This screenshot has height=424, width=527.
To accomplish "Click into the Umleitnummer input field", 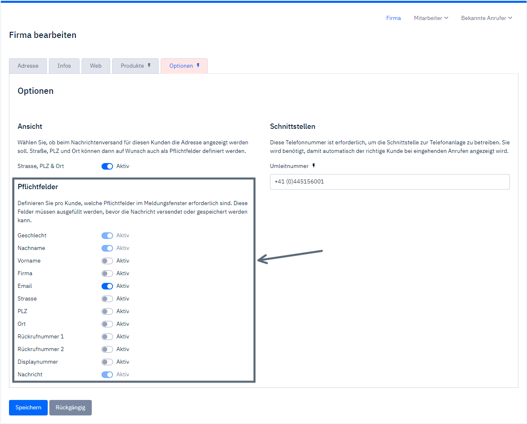I will [390, 182].
